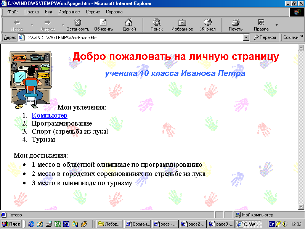This screenshot has height=229, width=305.
Task: Click the Переход go button
Action: click(265, 37)
